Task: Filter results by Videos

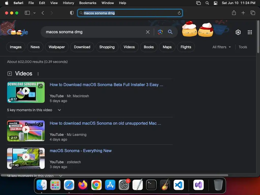Action: [129, 47]
